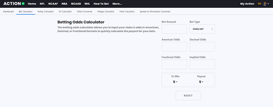Focus the American Odds input field
The width and height of the screenshot is (273, 107).
(174, 47)
